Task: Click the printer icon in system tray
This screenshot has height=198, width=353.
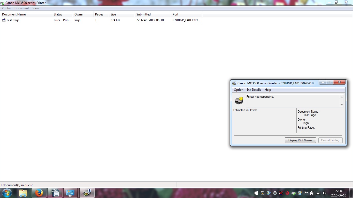Action: 275,193
